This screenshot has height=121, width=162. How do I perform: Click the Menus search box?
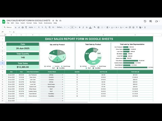8,27
